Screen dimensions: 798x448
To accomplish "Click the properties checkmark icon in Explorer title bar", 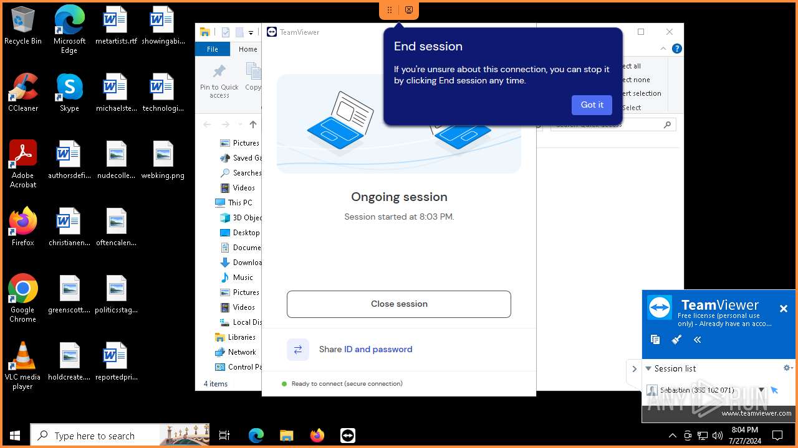I will 226,32.
